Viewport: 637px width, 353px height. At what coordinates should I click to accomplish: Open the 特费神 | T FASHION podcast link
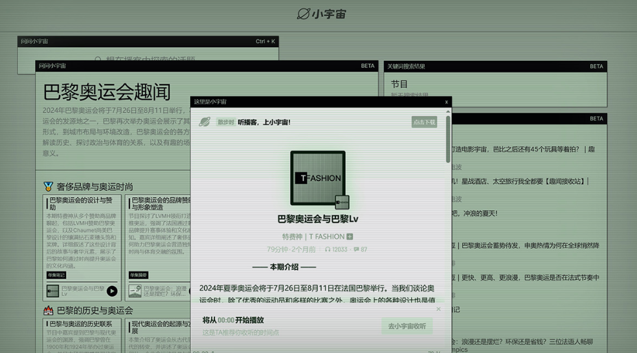(x=313, y=237)
